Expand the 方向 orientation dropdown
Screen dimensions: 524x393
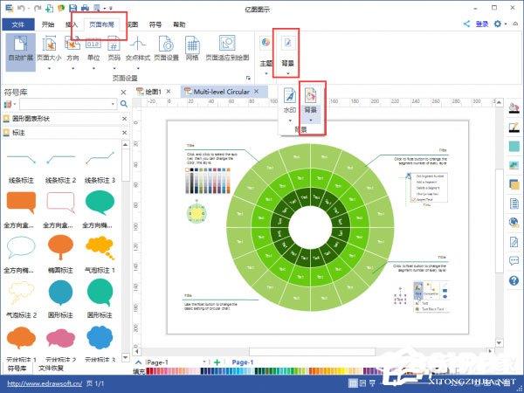(x=72, y=68)
